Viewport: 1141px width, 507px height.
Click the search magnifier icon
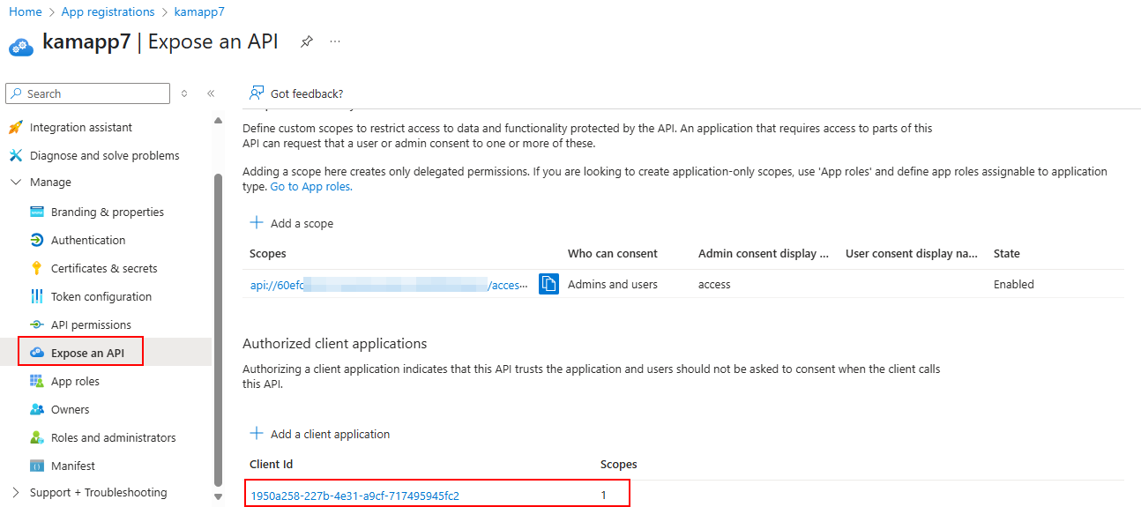[x=17, y=93]
